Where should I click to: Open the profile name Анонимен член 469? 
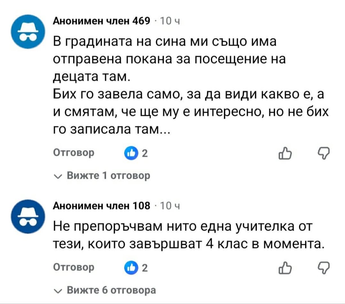[x=102, y=21]
